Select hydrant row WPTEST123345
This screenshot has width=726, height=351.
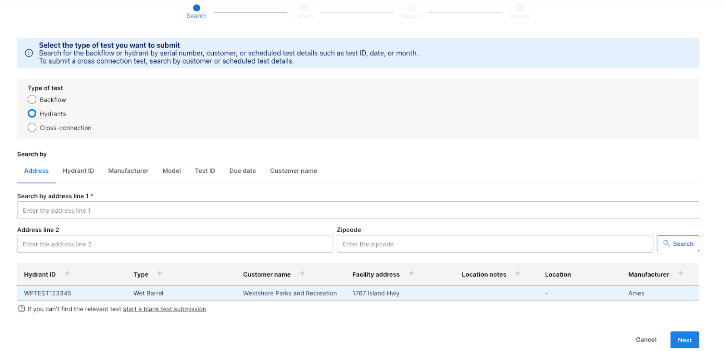point(48,293)
